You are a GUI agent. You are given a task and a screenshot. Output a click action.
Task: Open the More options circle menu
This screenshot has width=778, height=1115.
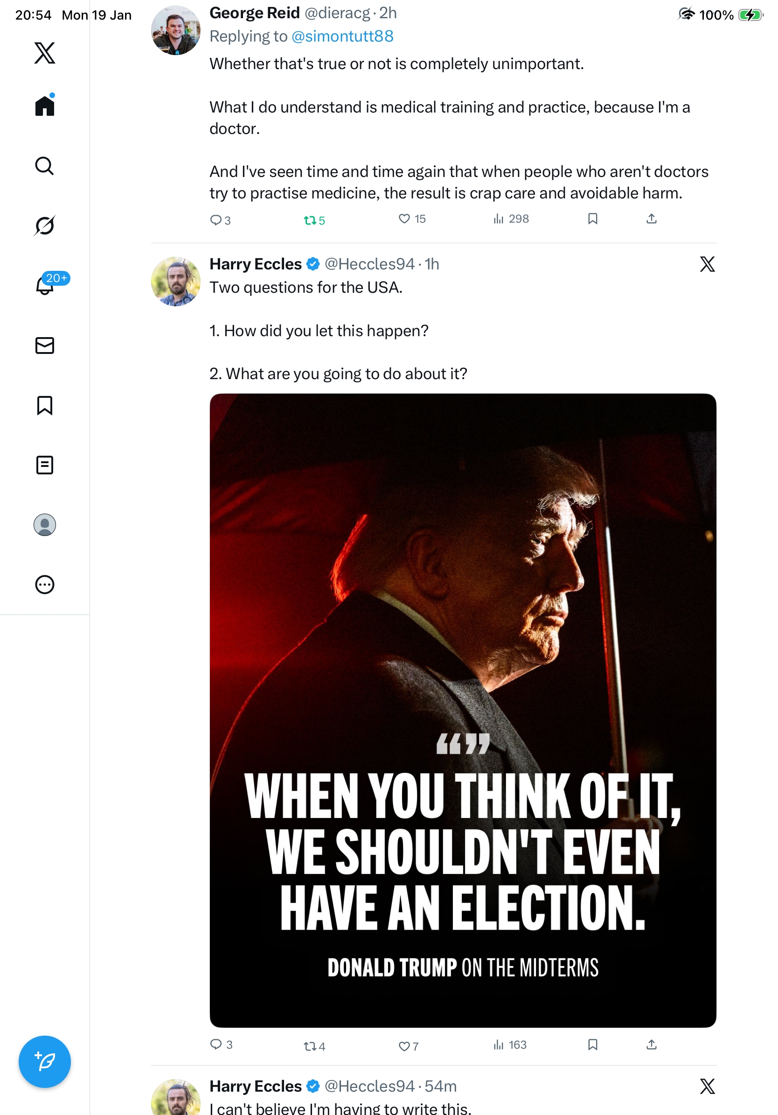coord(45,584)
